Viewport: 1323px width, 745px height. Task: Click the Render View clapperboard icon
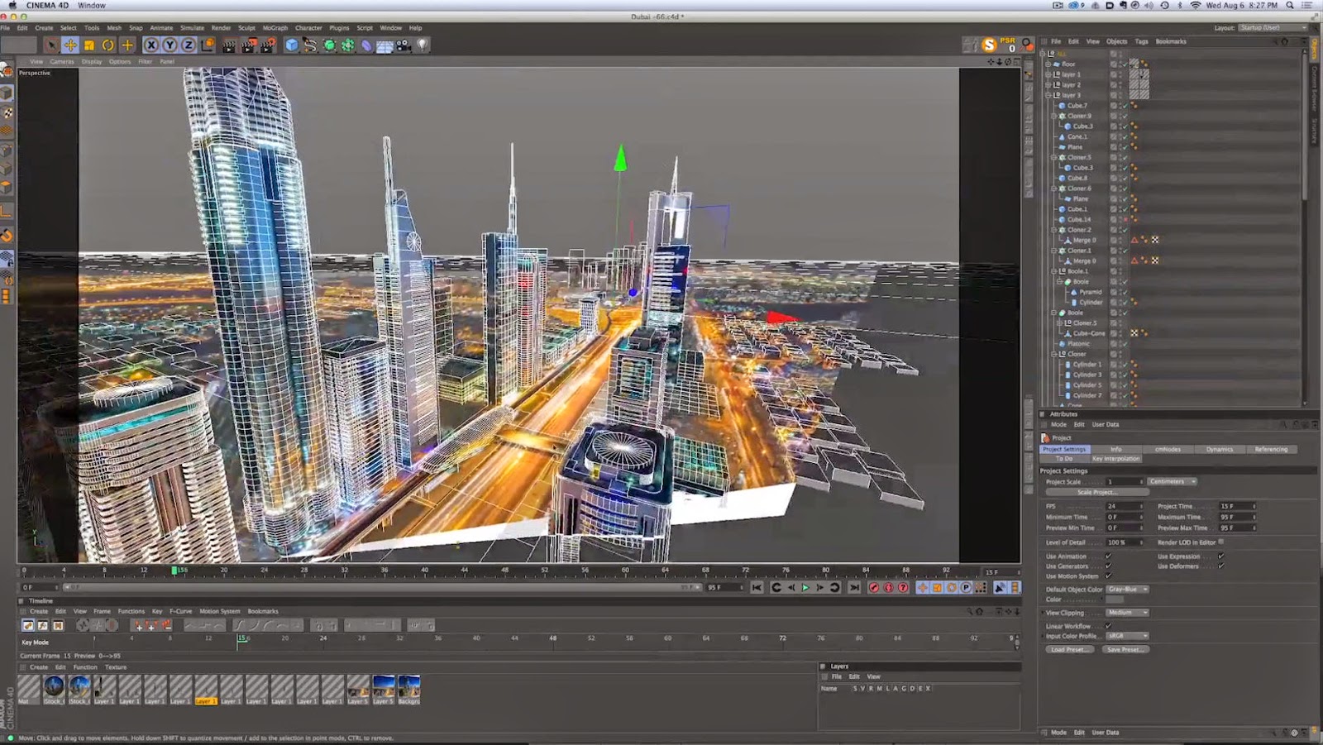[229, 45]
